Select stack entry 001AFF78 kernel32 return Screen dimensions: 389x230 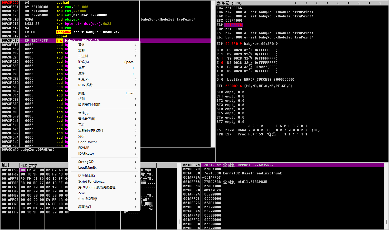[x=283, y=165]
